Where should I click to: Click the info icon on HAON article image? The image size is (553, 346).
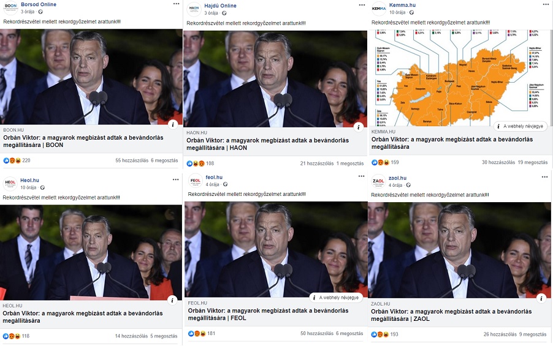[358, 127]
